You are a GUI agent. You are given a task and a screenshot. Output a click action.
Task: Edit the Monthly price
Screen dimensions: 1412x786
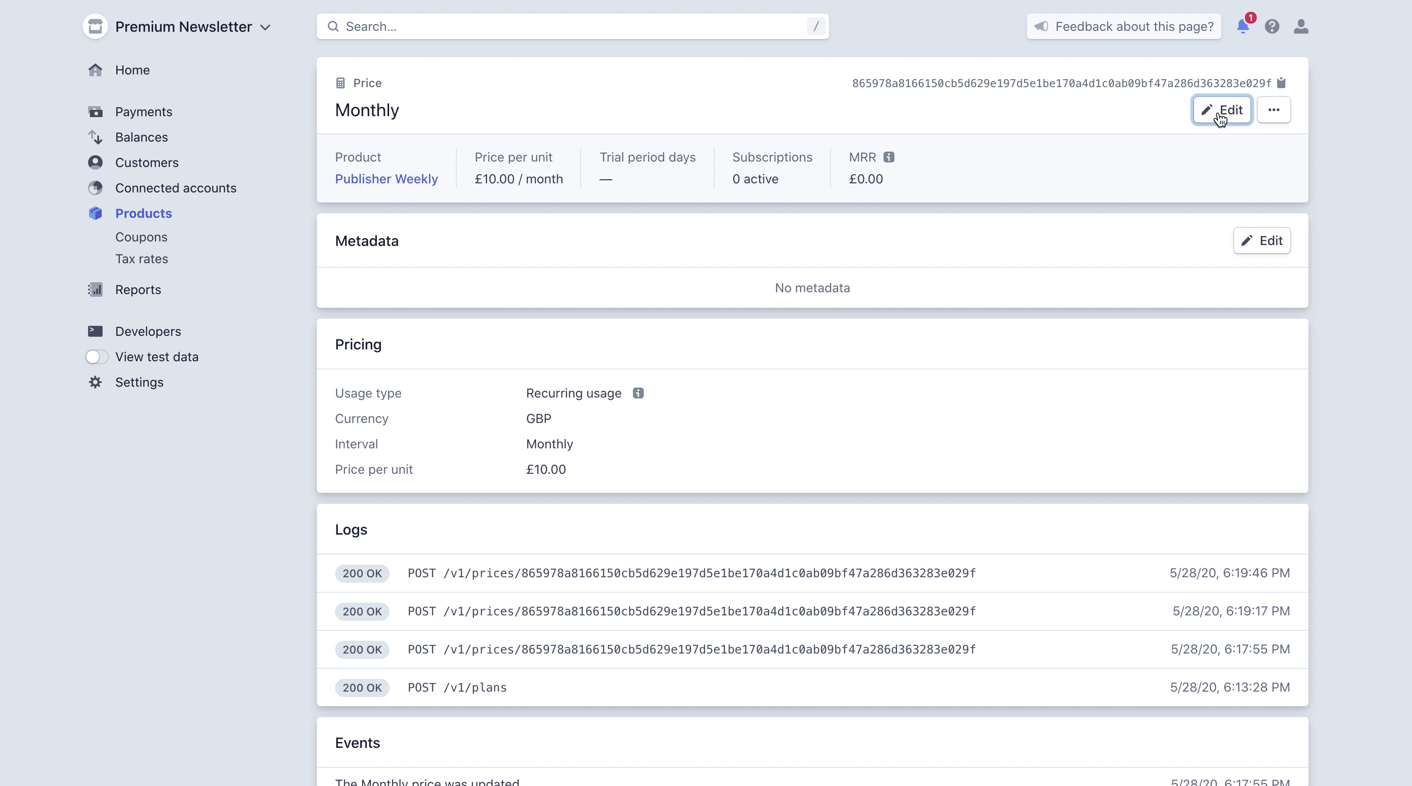coord(1222,109)
